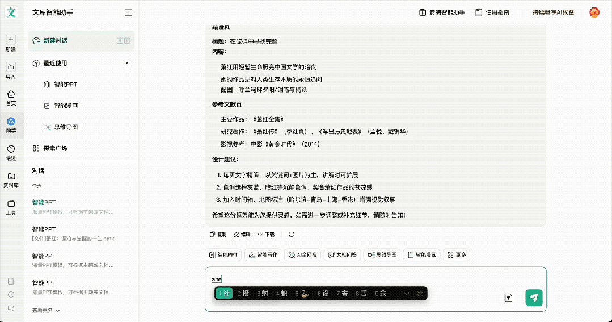Click the Wenku 文 logo in the left rail
The image size is (612, 322).
pos(11,12)
